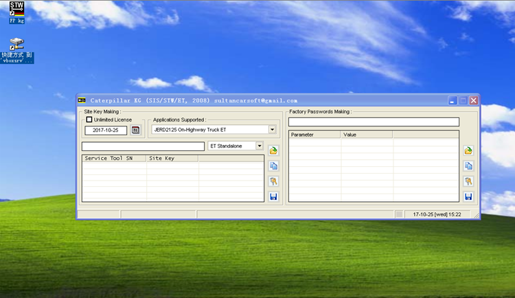Enable the Unlimited License checkbox
Image resolution: width=515 pixels, height=298 pixels.
click(89, 119)
